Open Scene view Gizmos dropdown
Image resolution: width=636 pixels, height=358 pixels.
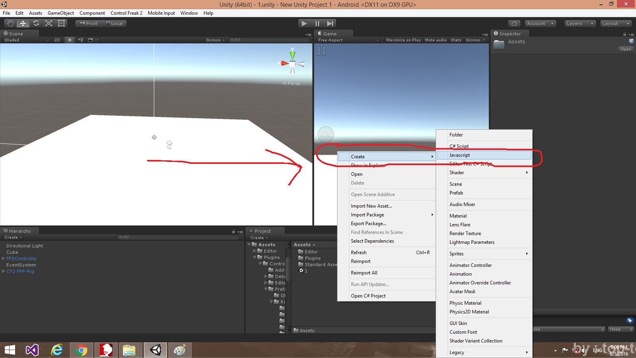coord(215,40)
